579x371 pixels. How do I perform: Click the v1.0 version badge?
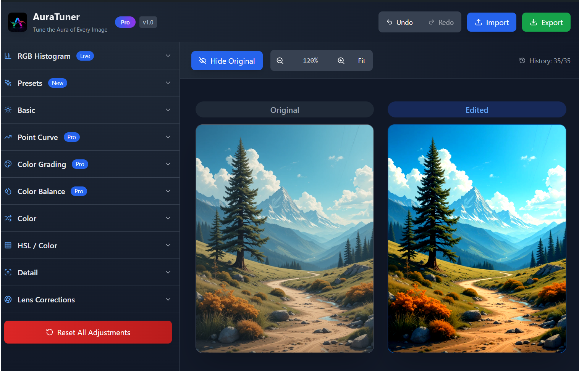point(148,22)
